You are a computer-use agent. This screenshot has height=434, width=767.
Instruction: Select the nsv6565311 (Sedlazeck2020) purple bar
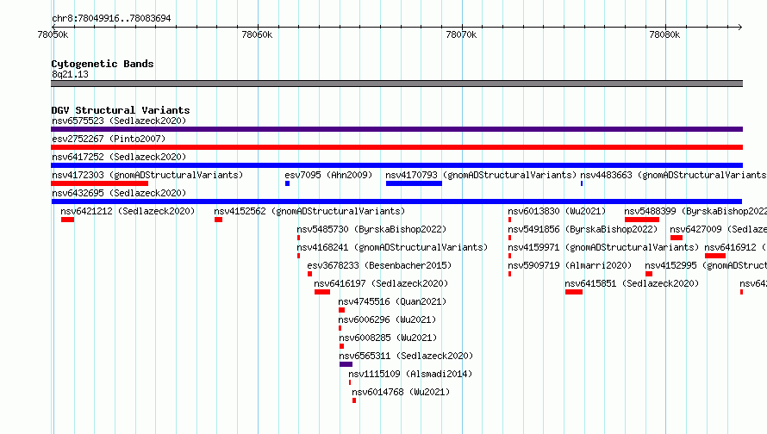click(346, 364)
